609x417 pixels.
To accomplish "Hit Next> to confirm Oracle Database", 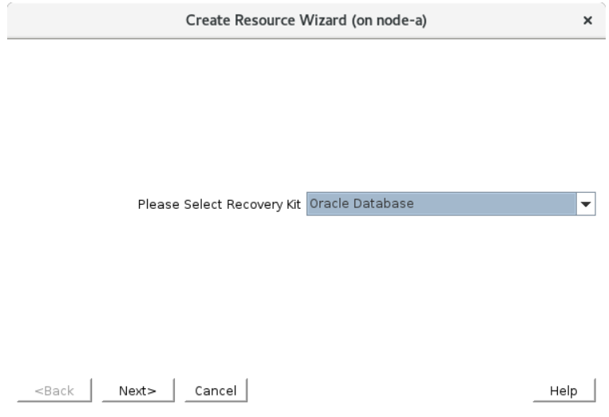I will [137, 391].
